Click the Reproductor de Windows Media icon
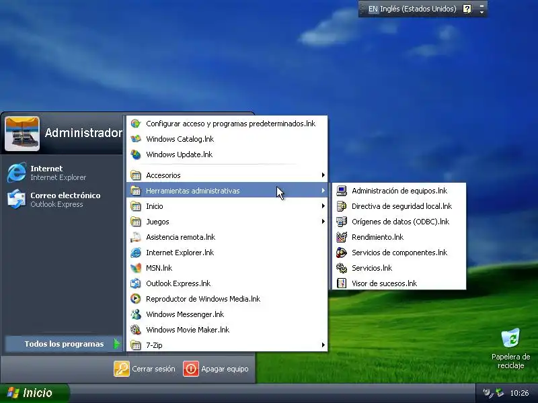Image resolution: width=538 pixels, height=403 pixels. (136, 299)
